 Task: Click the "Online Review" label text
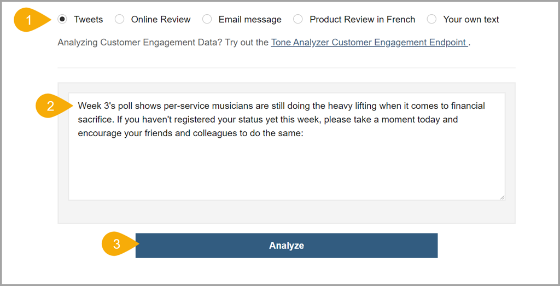[x=161, y=19]
